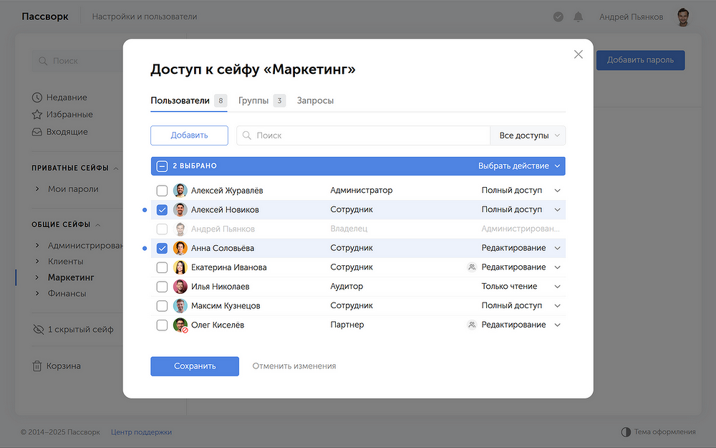The width and height of the screenshot is (716, 448).
Task: Click the notification bell icon
Action: [578, 17]
